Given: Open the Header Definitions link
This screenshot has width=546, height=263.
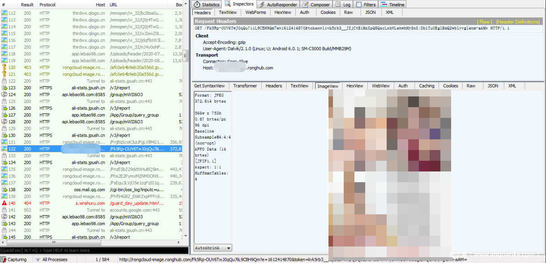Looking at the screenshot, I should pos(518,21).
